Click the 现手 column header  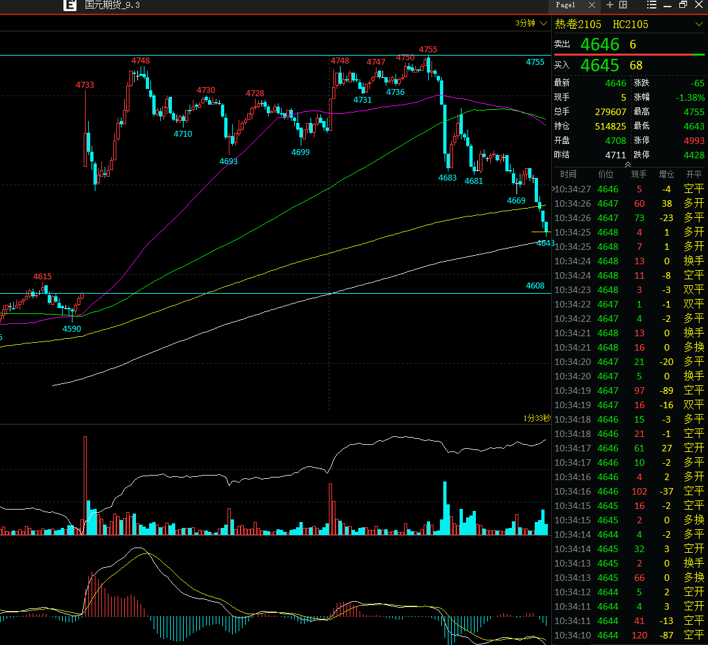639,175
